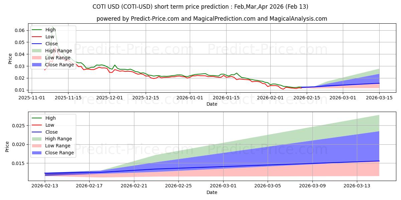Select the Close label in the bottom legend

point(51,132)
